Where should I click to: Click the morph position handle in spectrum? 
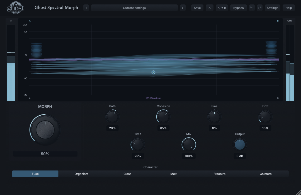coord(153,72)
